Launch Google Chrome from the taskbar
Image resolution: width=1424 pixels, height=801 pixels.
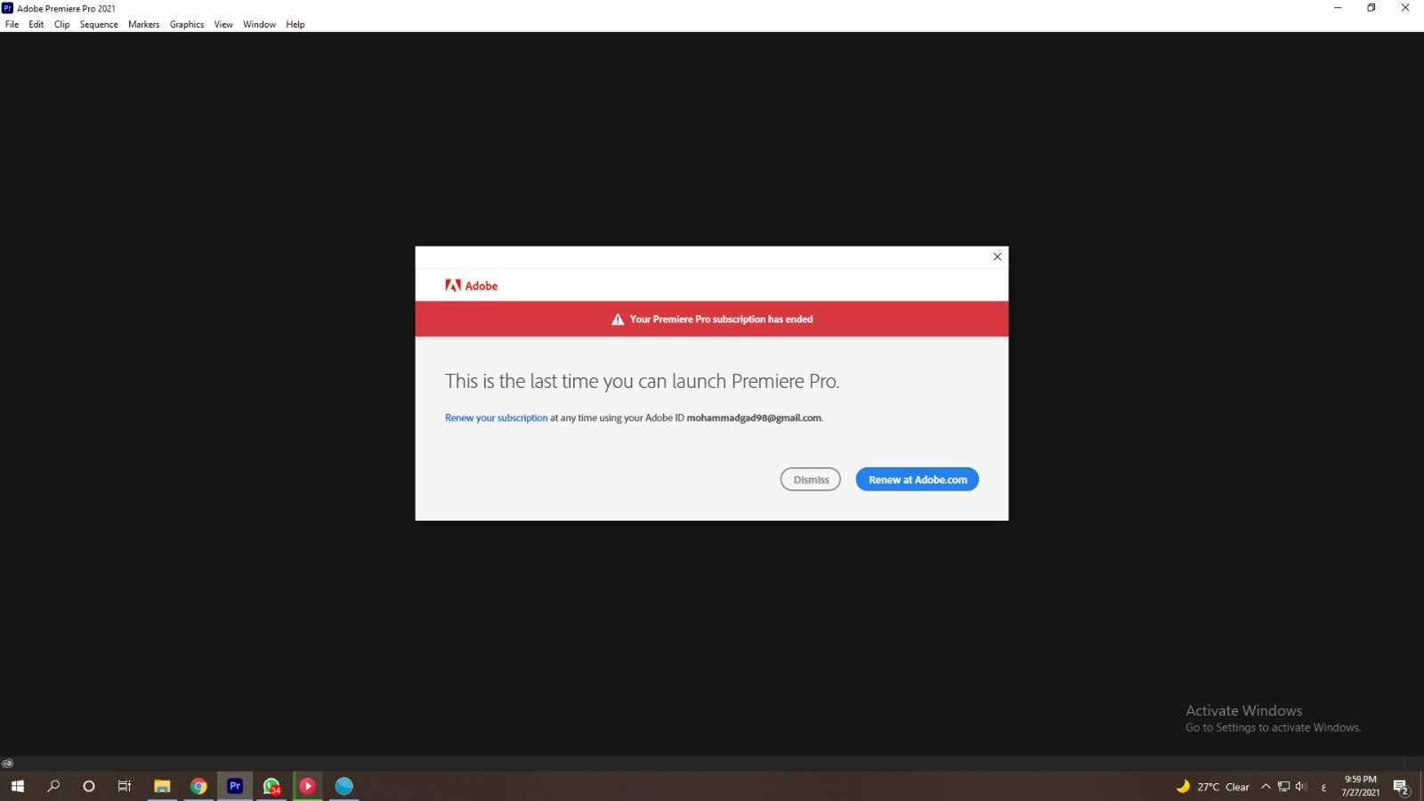(198, 786)
